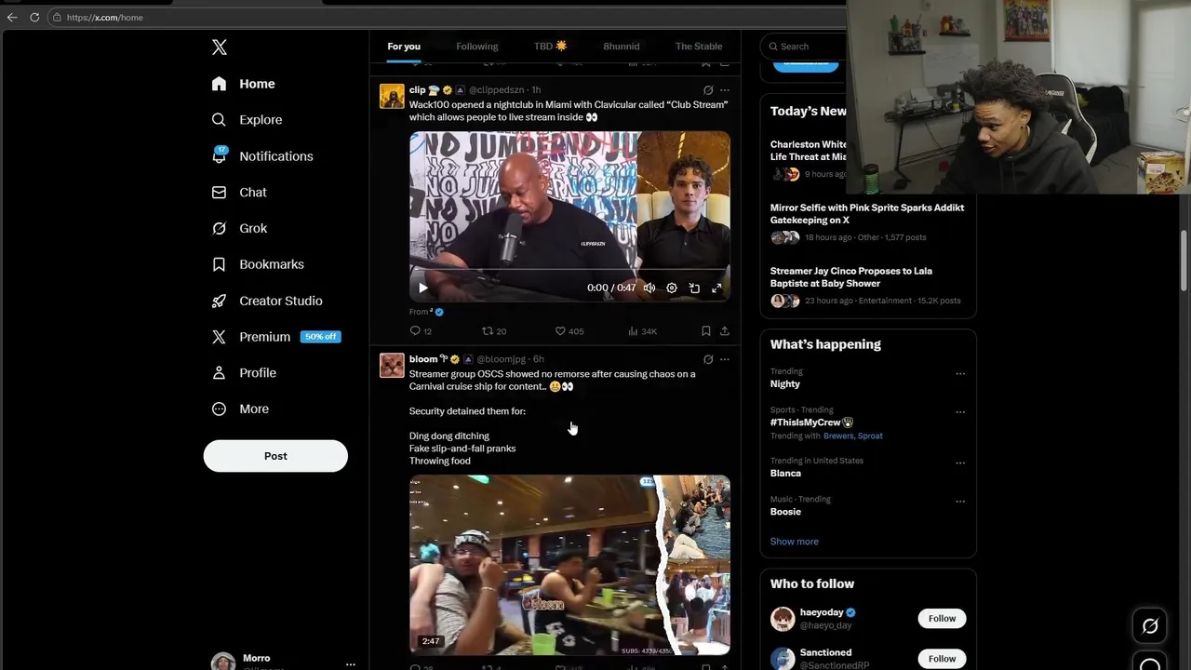Toggle picture-in-picture on Wack100 video
1191x670 pixels.
694,288
